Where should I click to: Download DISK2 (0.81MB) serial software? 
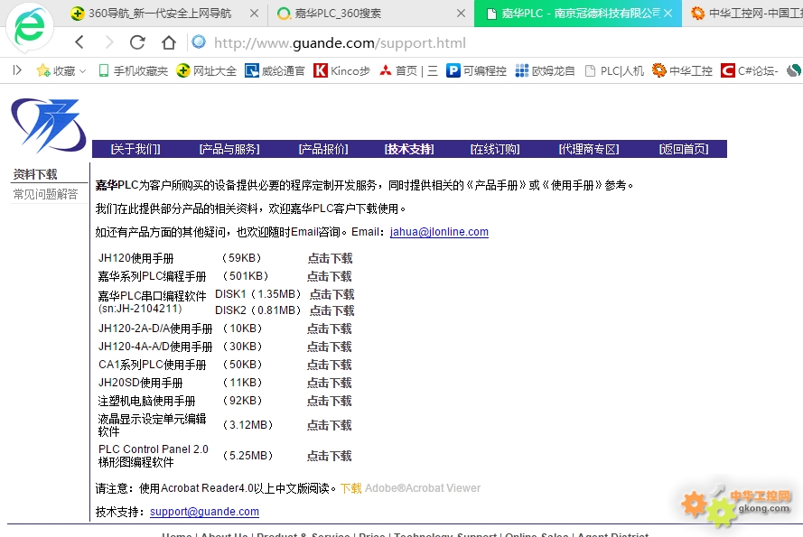pyautogui.click(x=331, y=310)
